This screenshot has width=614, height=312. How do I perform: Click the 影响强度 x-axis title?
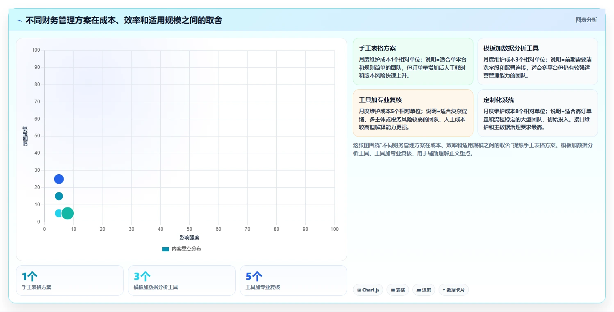pyautogui.click(x=189, y=238)
